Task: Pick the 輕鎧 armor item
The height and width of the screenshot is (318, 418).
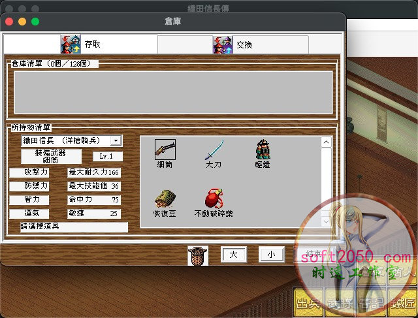Action: [x=263, y=150]
